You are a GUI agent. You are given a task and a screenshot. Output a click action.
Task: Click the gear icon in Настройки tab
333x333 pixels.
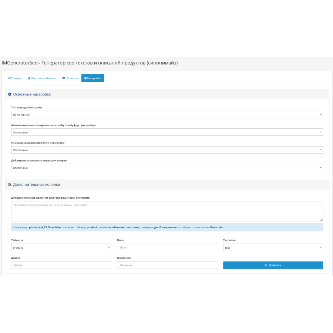(x=85, y=78)
